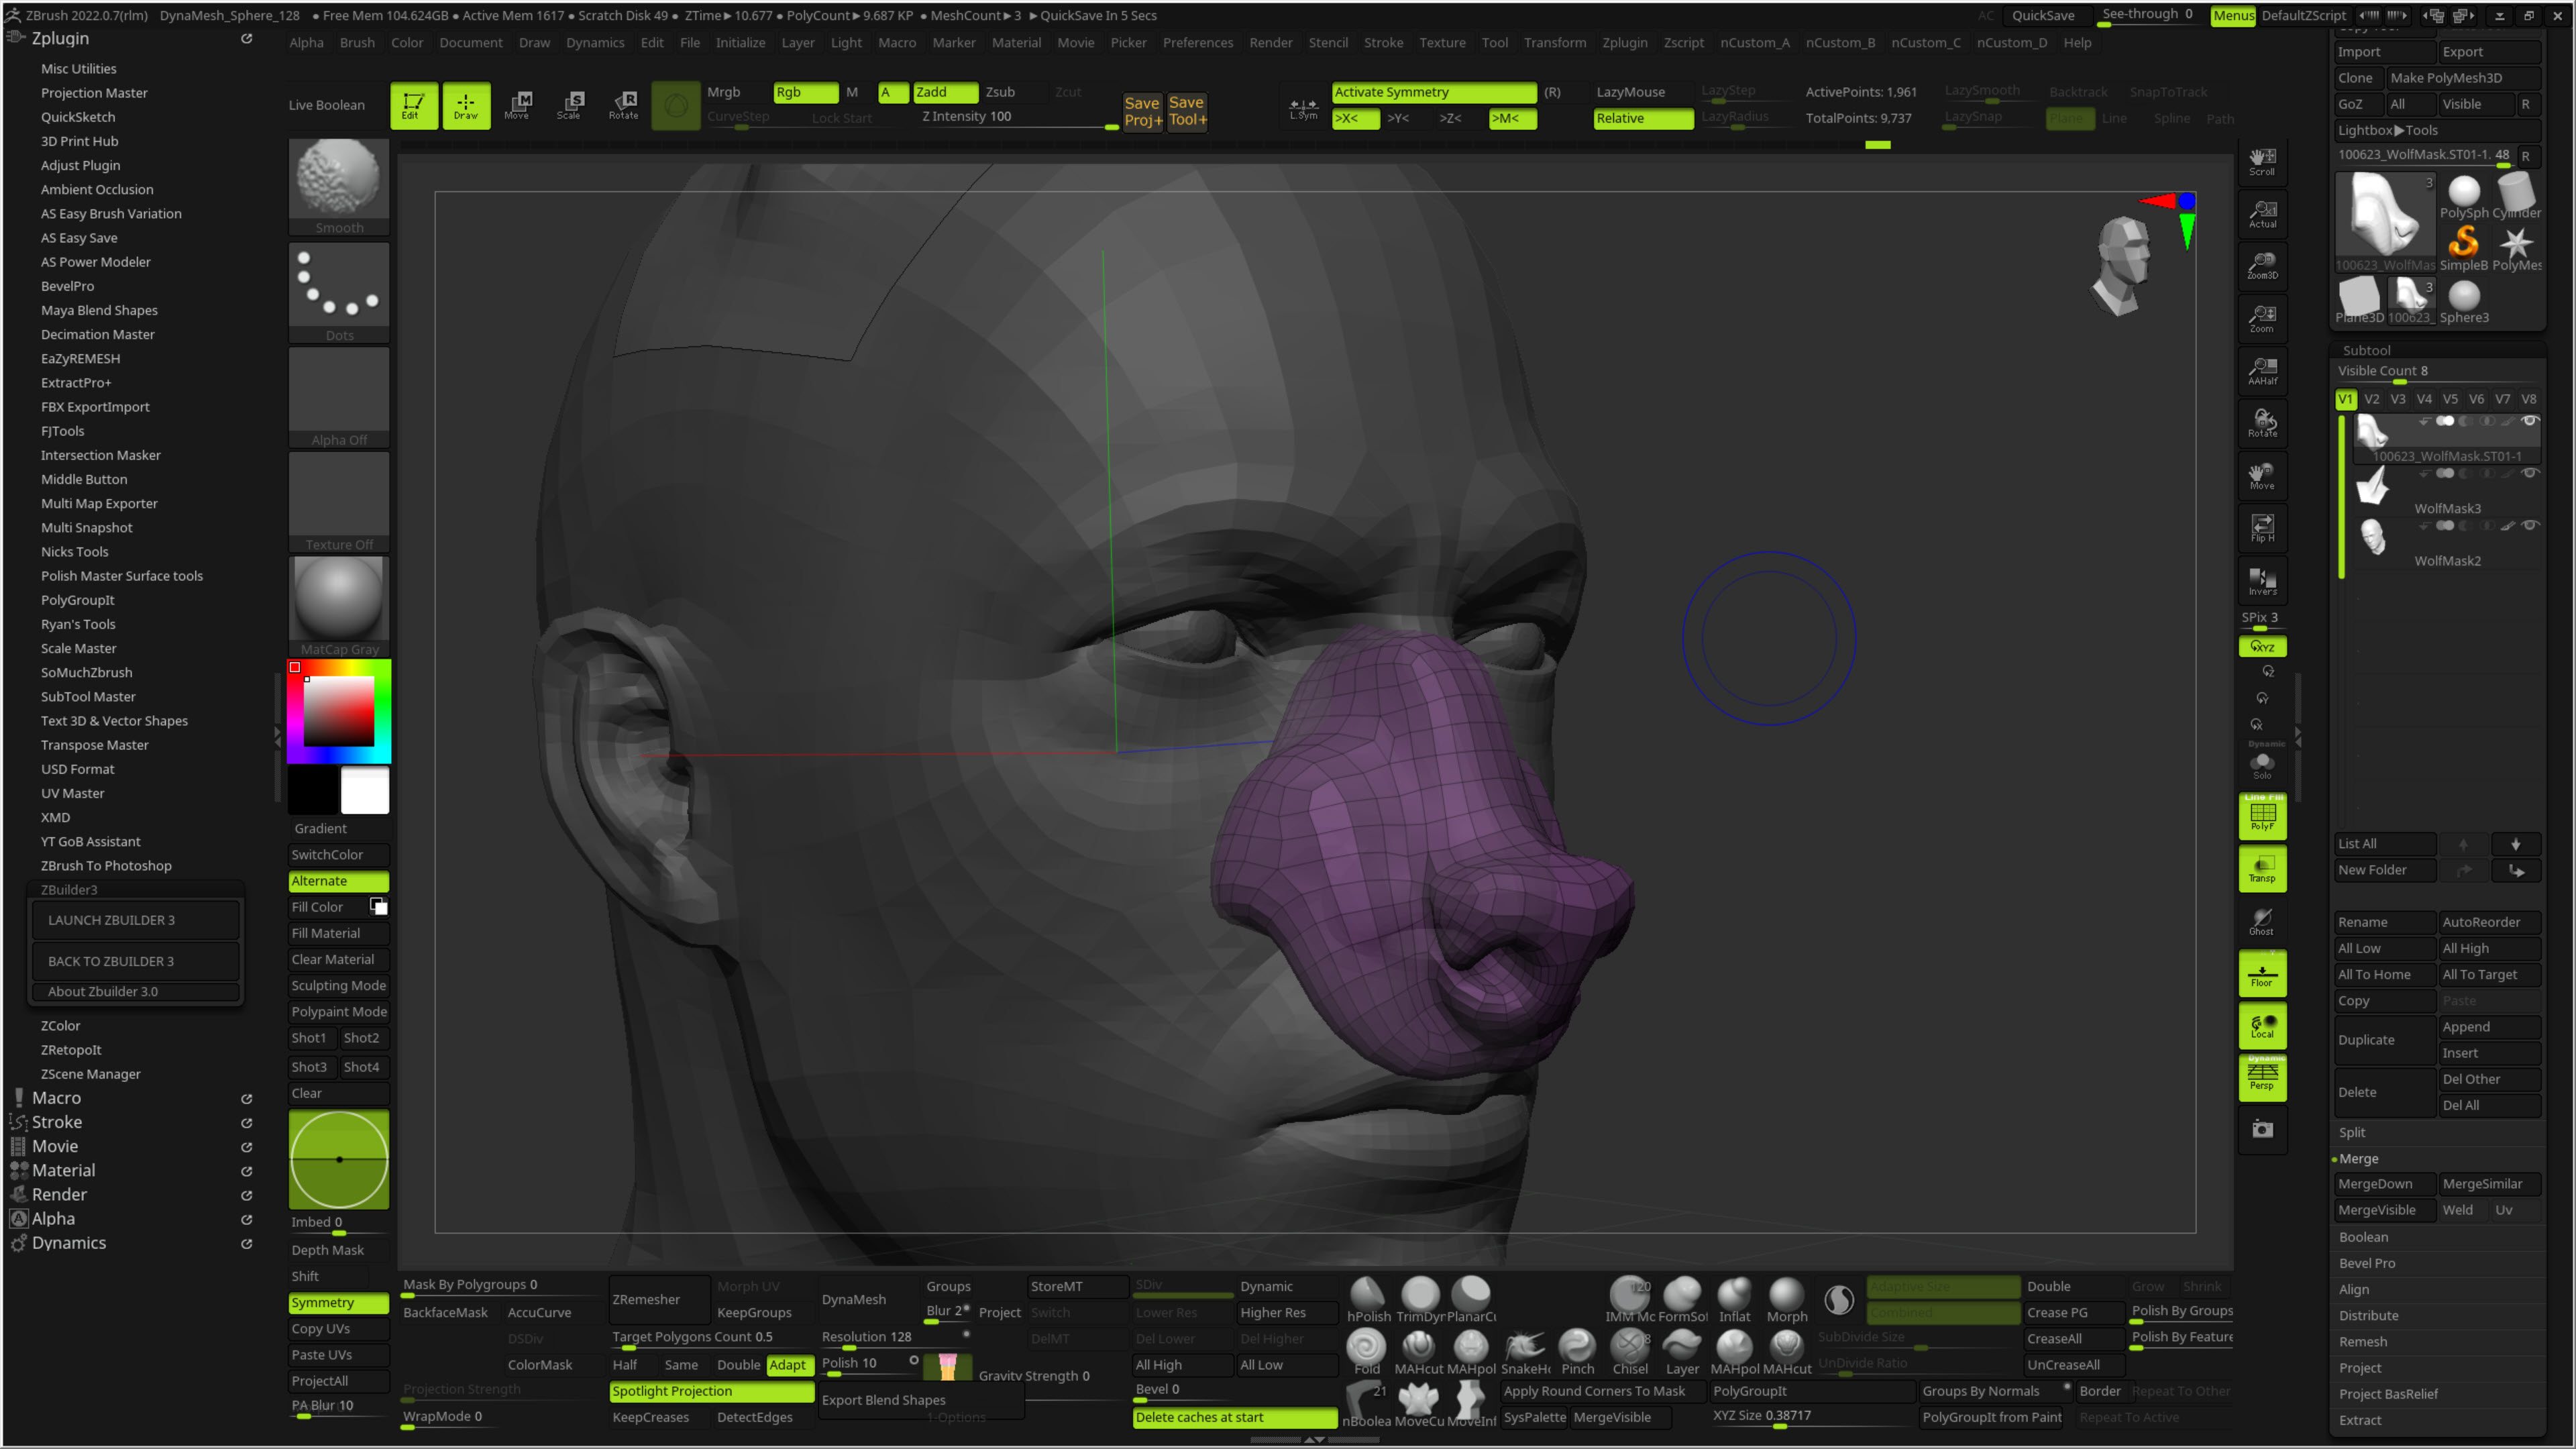Activate the Rotate transform tool icon
The image size is (2576, 1449).
(623, 104)
